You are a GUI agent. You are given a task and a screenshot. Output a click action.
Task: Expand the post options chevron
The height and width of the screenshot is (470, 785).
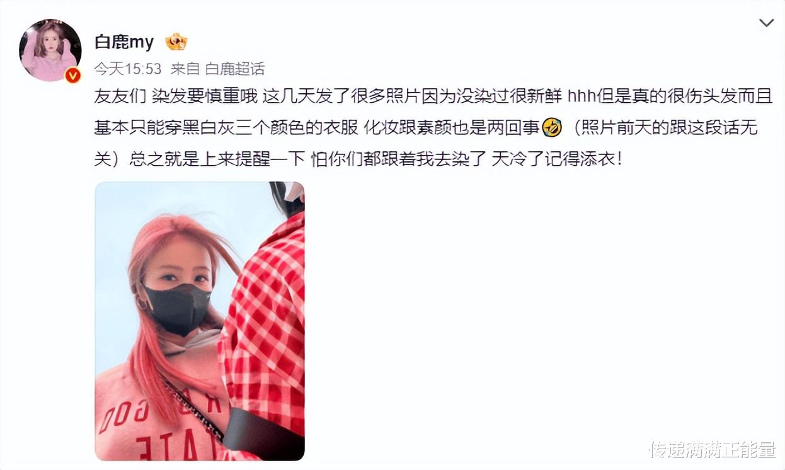(766, 23)
